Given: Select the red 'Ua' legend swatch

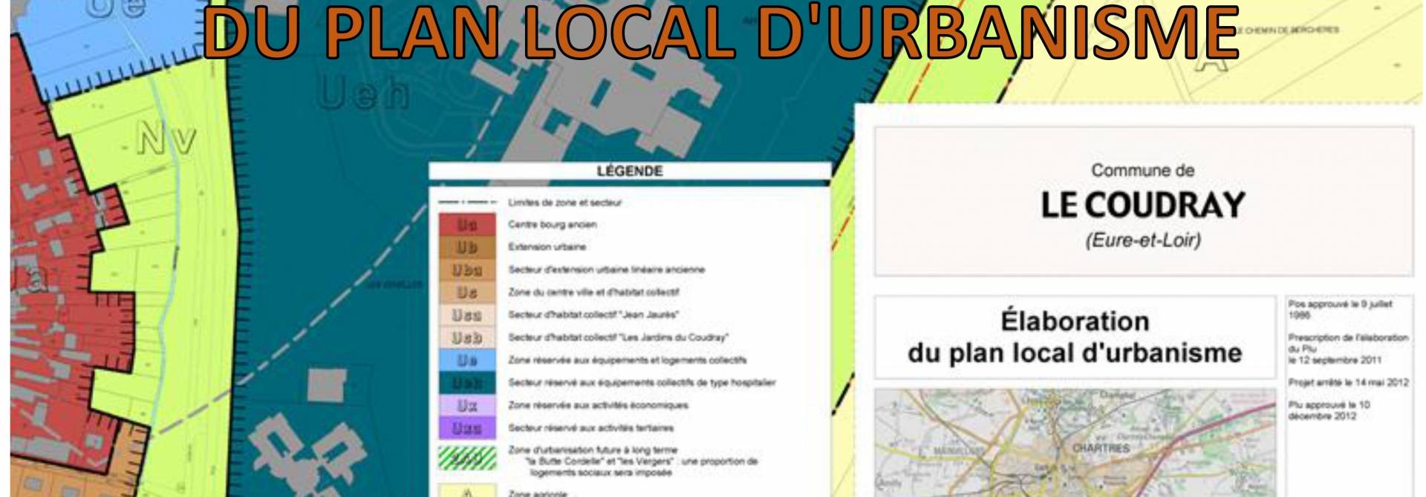Looking at the screenshot, I should 466,225.
